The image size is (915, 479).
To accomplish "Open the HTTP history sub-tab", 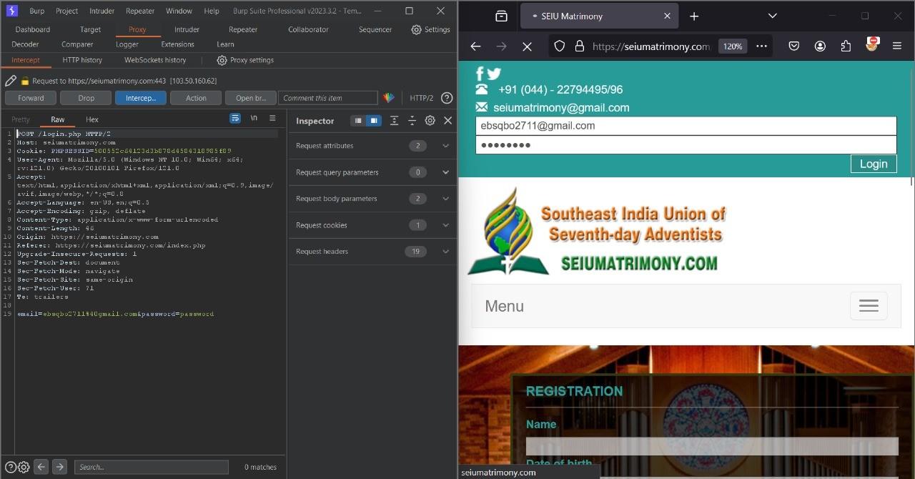I will [x=82, y=60].
